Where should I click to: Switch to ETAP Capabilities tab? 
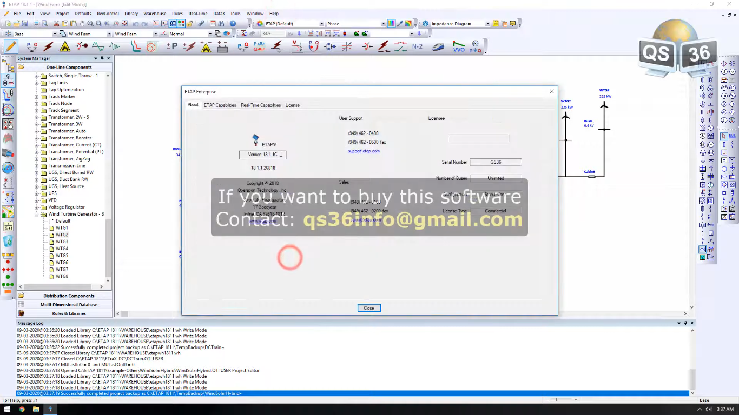220,105
